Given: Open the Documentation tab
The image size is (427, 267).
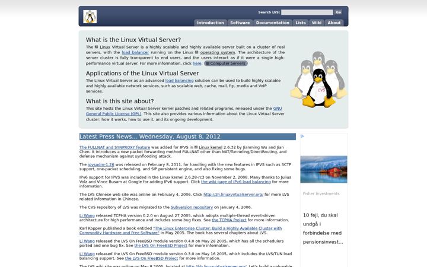Looking at the screenshot, I should pos(273,23).
